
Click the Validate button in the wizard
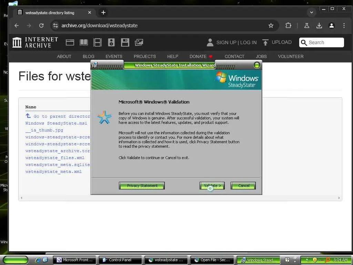212,186
